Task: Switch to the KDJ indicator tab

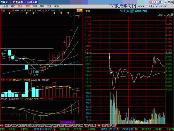Action: [x=8, y=125]
